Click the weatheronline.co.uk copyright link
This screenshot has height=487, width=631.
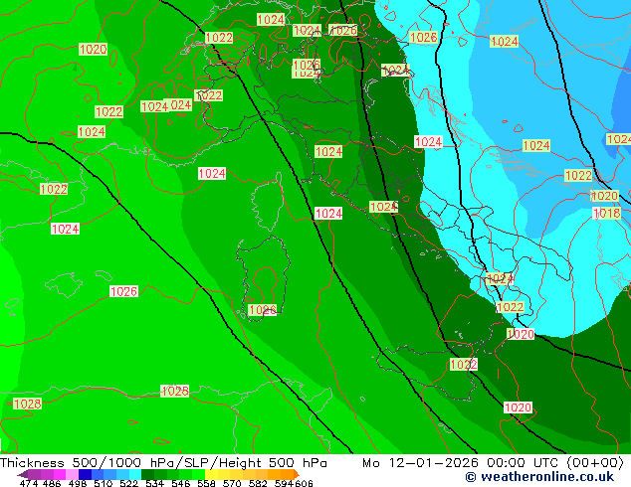539,477
